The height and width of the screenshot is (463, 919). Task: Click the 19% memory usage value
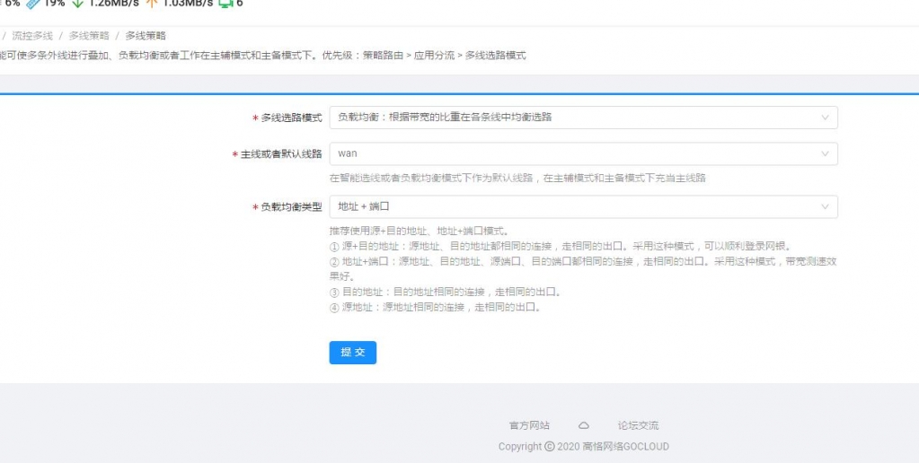54,4
